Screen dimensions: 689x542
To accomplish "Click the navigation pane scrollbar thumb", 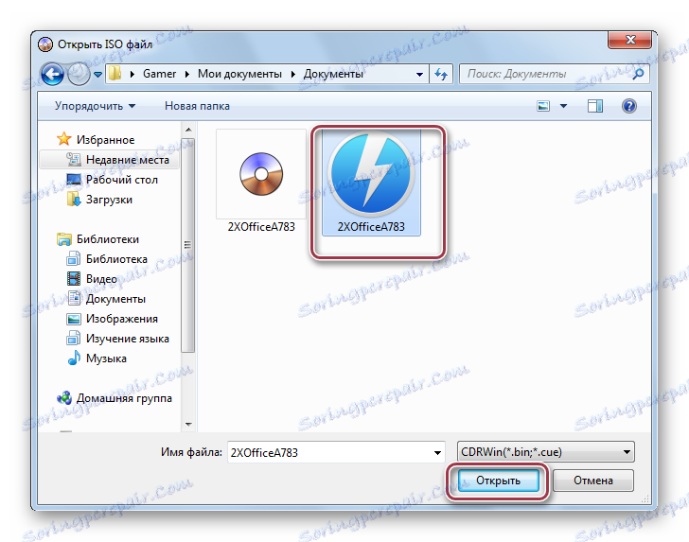I will click(188, 245).
